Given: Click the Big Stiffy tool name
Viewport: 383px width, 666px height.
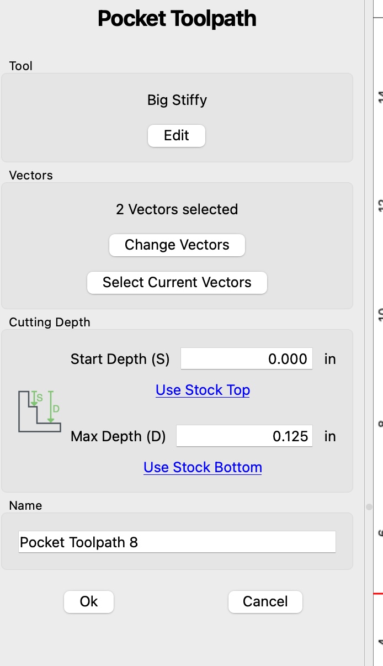Looking at the screenshot, I should 177,101.
